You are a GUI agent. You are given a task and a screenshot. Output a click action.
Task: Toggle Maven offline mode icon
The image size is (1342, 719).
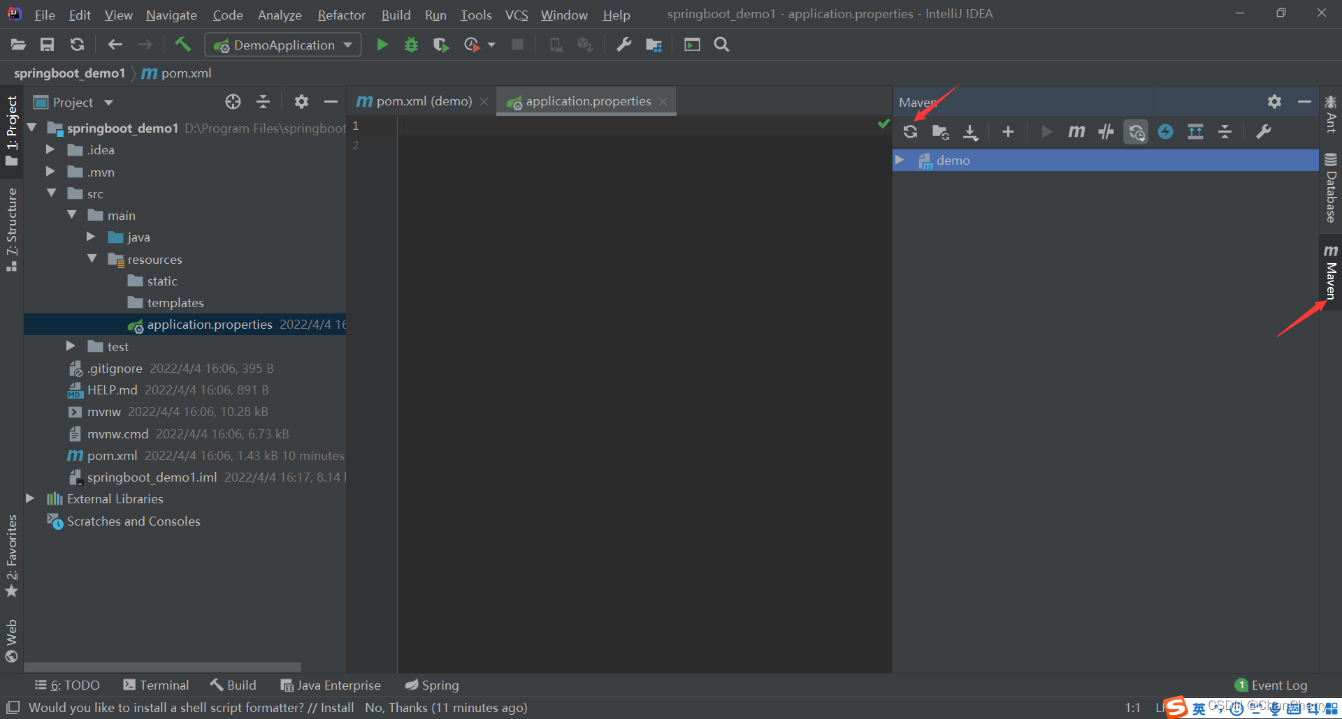click(x=1106, y=131)
